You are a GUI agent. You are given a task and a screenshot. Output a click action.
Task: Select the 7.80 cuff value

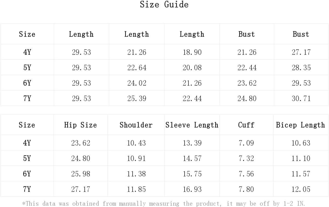(x=246, y=189)
